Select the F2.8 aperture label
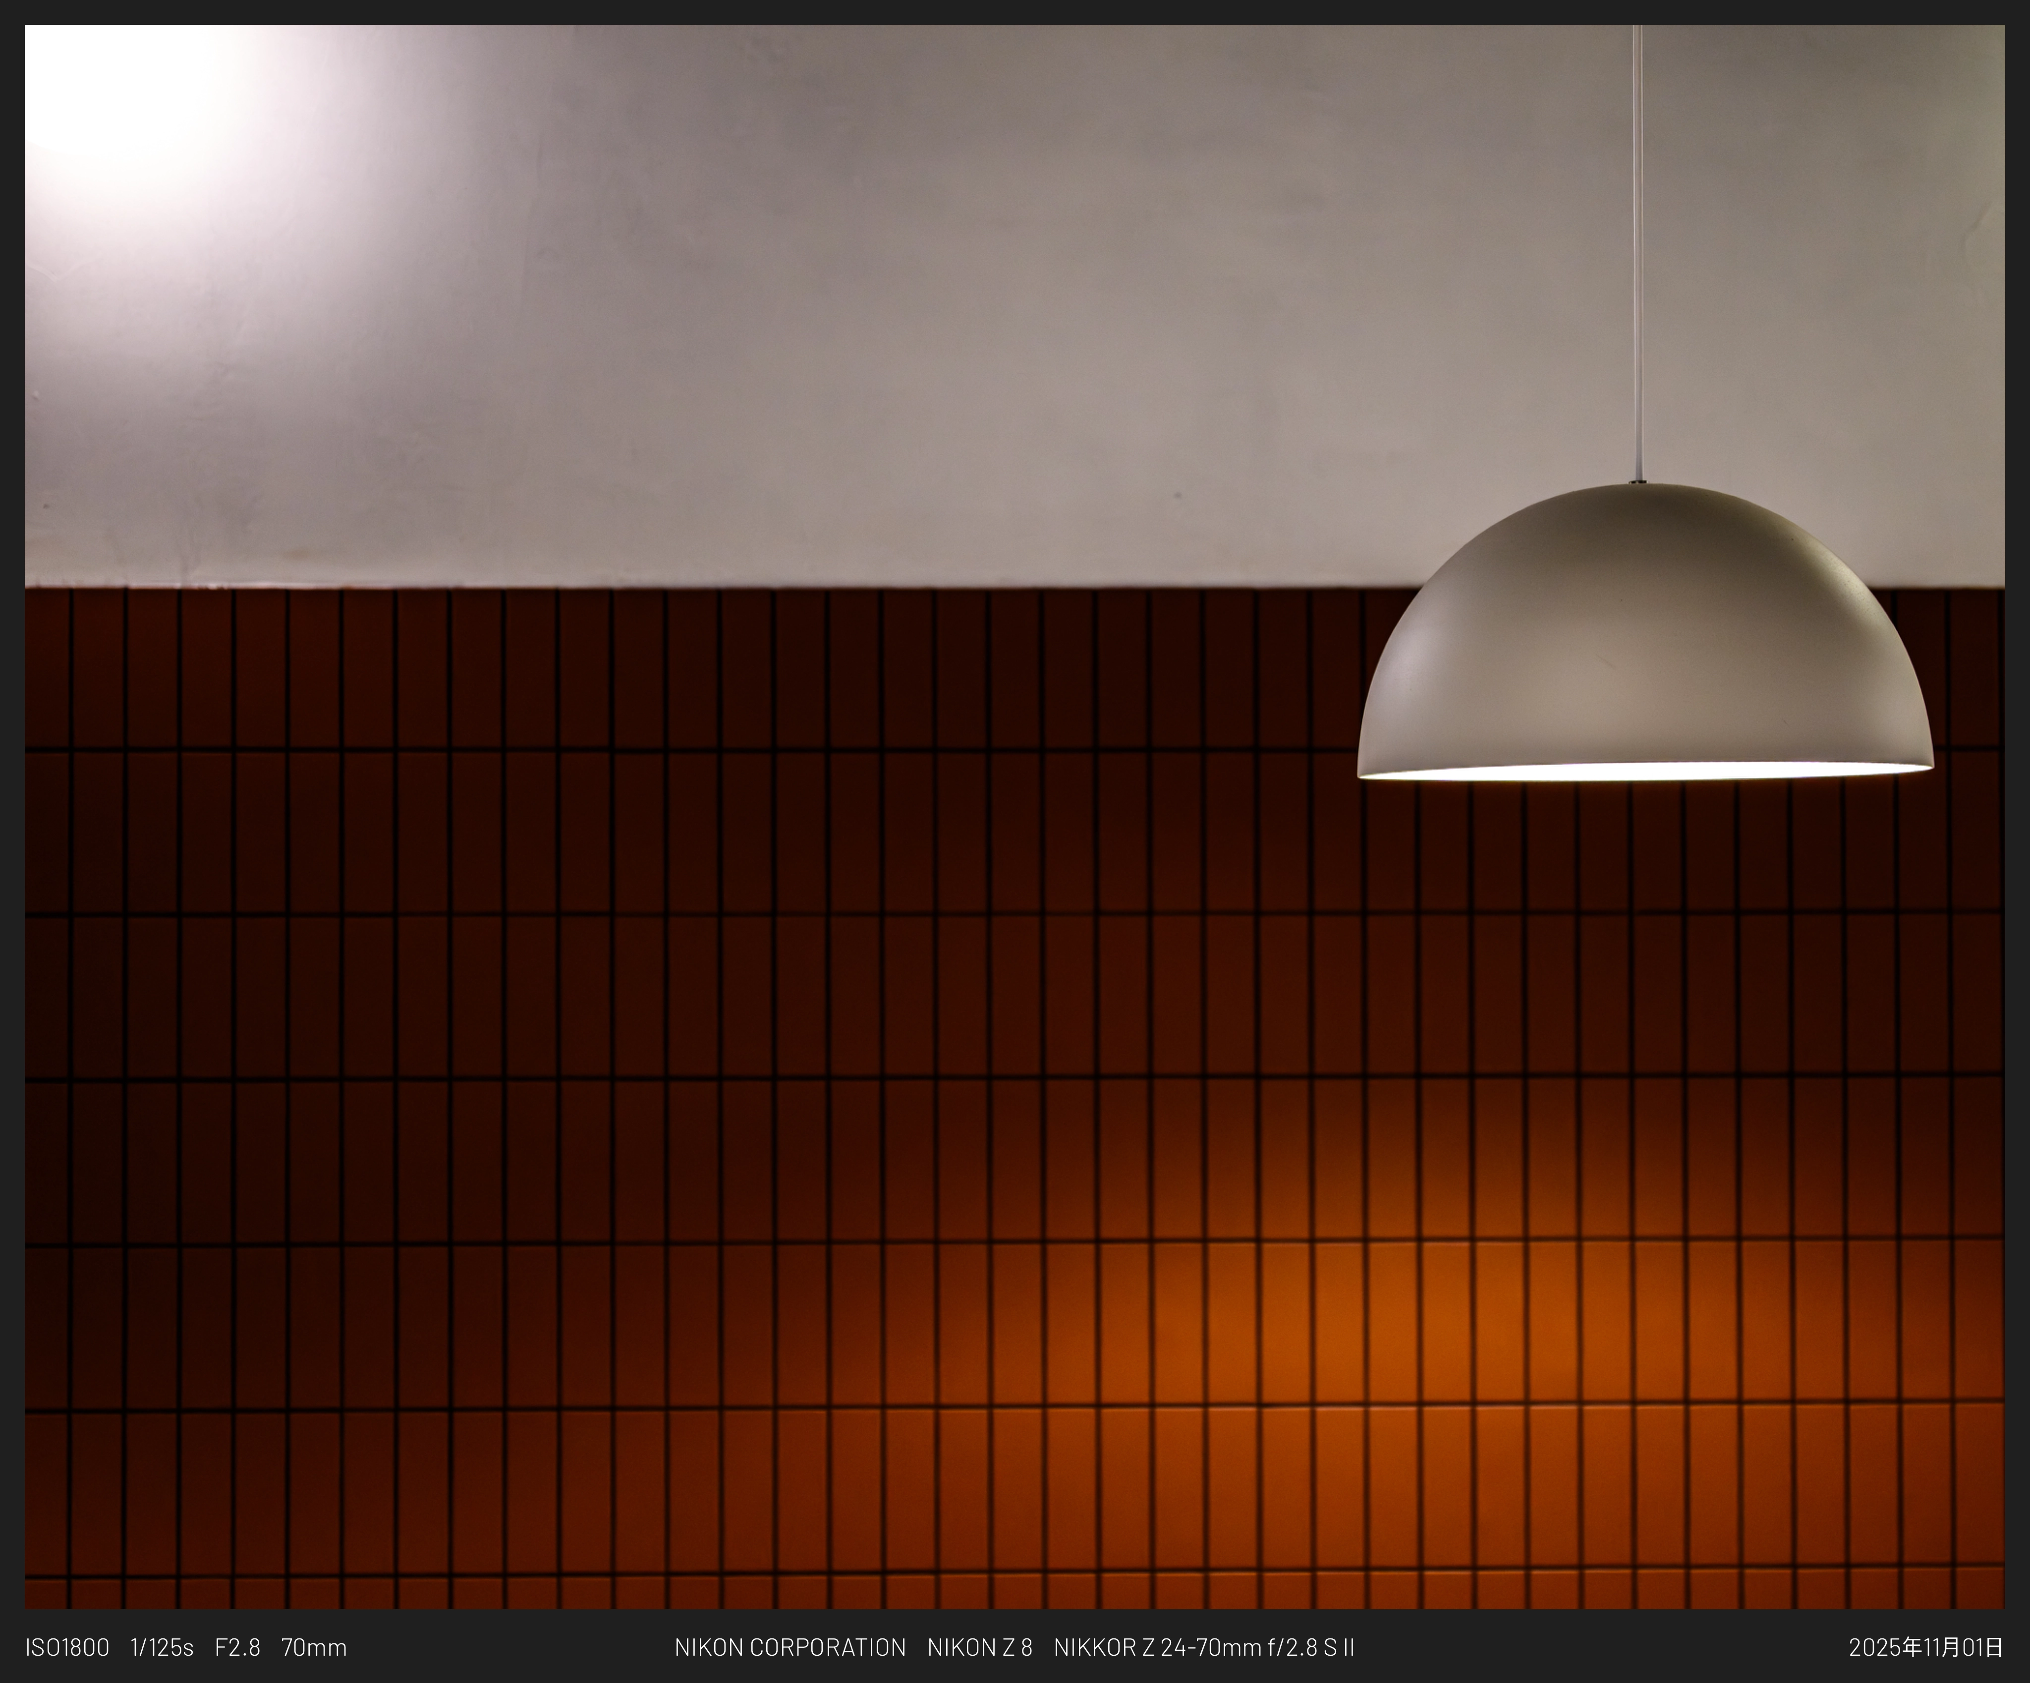Viewport: 2030px width, 1683px height. pos(238,1647)
